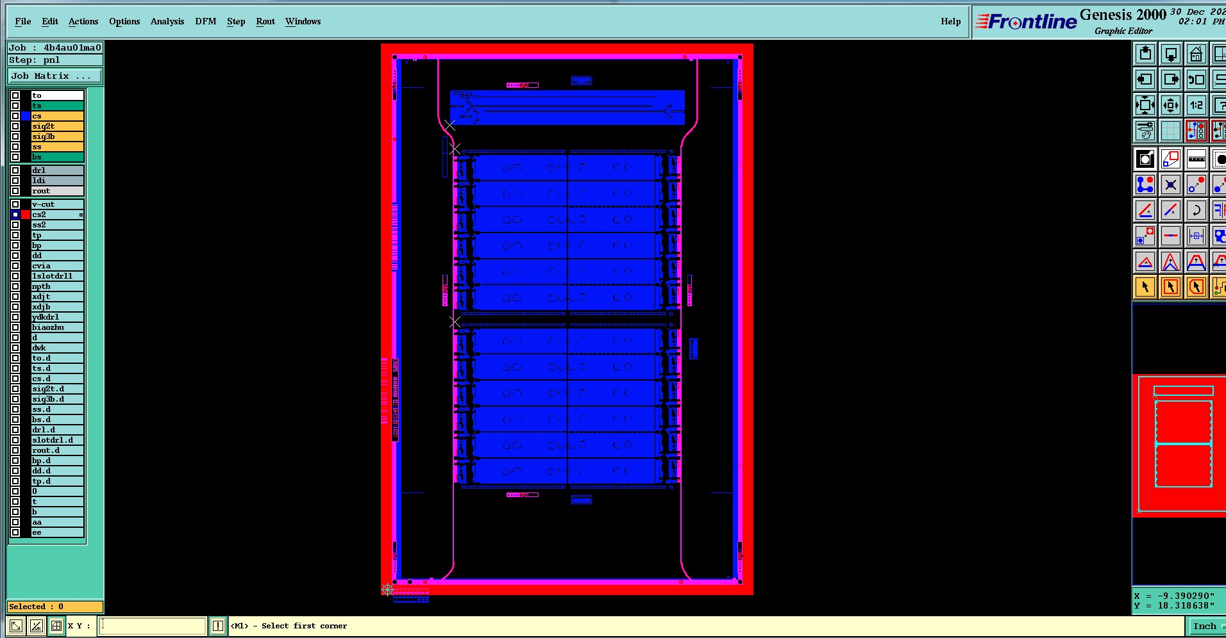Click the home view icon

pos(1197,54)
